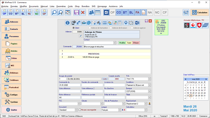210x118 pixels.
Task: Expand the FSC dropdown
Action: point(79,104)
